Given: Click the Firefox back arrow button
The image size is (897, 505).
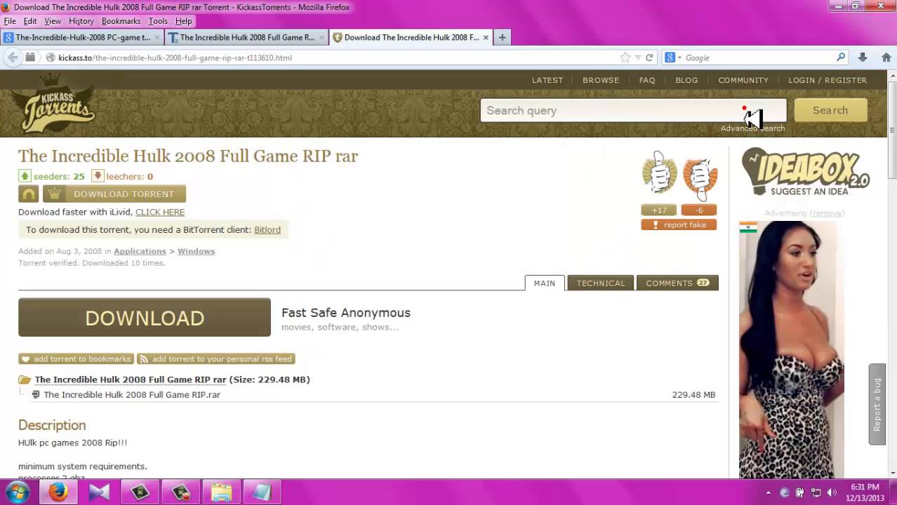Looking at the screenshot, I should (13, 58).
